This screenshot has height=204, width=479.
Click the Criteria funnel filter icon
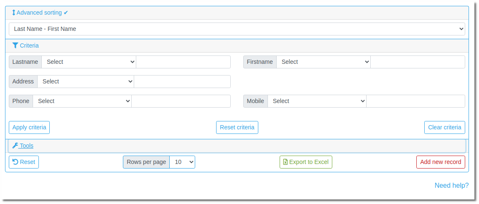tap(15, 45)
